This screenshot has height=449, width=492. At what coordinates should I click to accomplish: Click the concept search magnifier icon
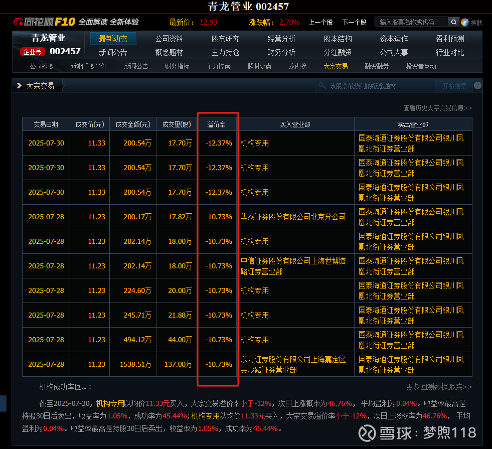click(322, 85)
